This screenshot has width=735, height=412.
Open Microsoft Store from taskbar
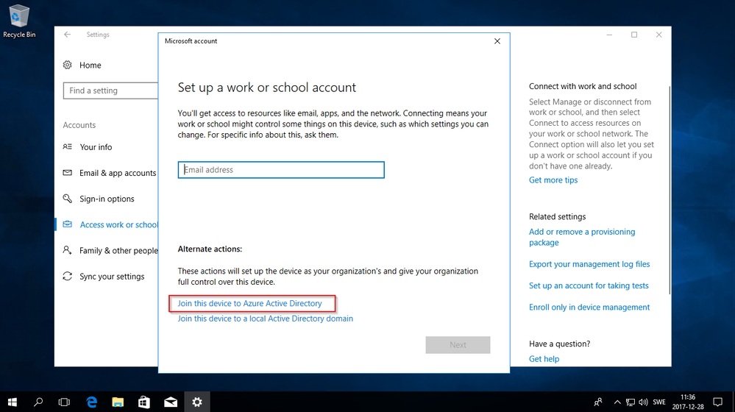point(144,402)
